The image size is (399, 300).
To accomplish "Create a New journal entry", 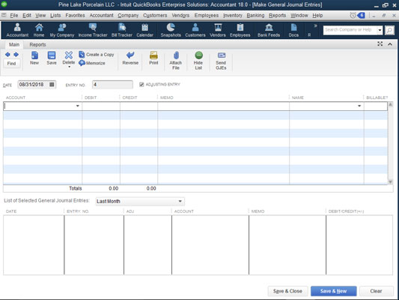I will (34, 58).
